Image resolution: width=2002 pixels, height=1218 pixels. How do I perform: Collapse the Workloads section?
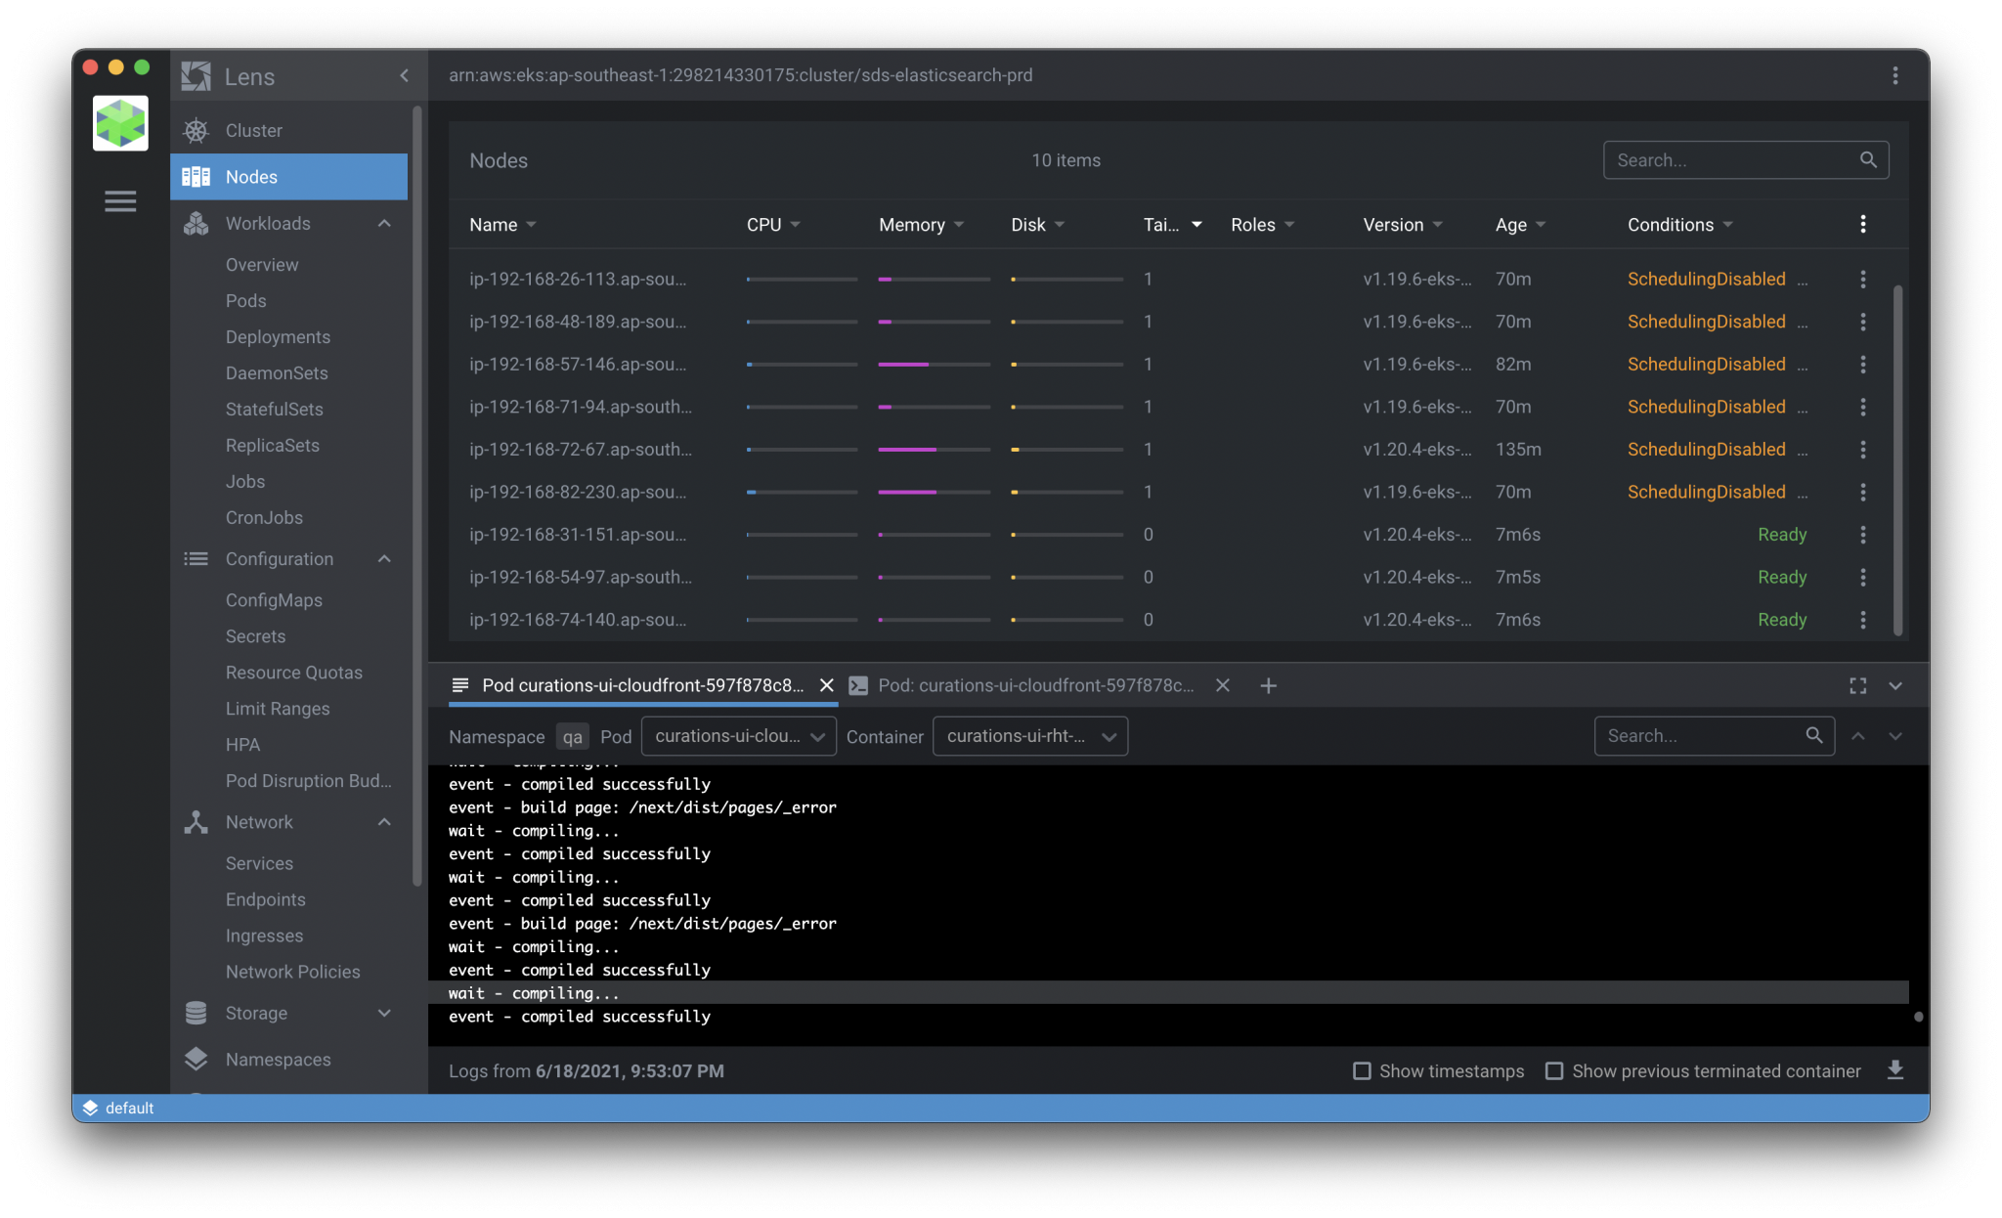[x=385, y=223]
